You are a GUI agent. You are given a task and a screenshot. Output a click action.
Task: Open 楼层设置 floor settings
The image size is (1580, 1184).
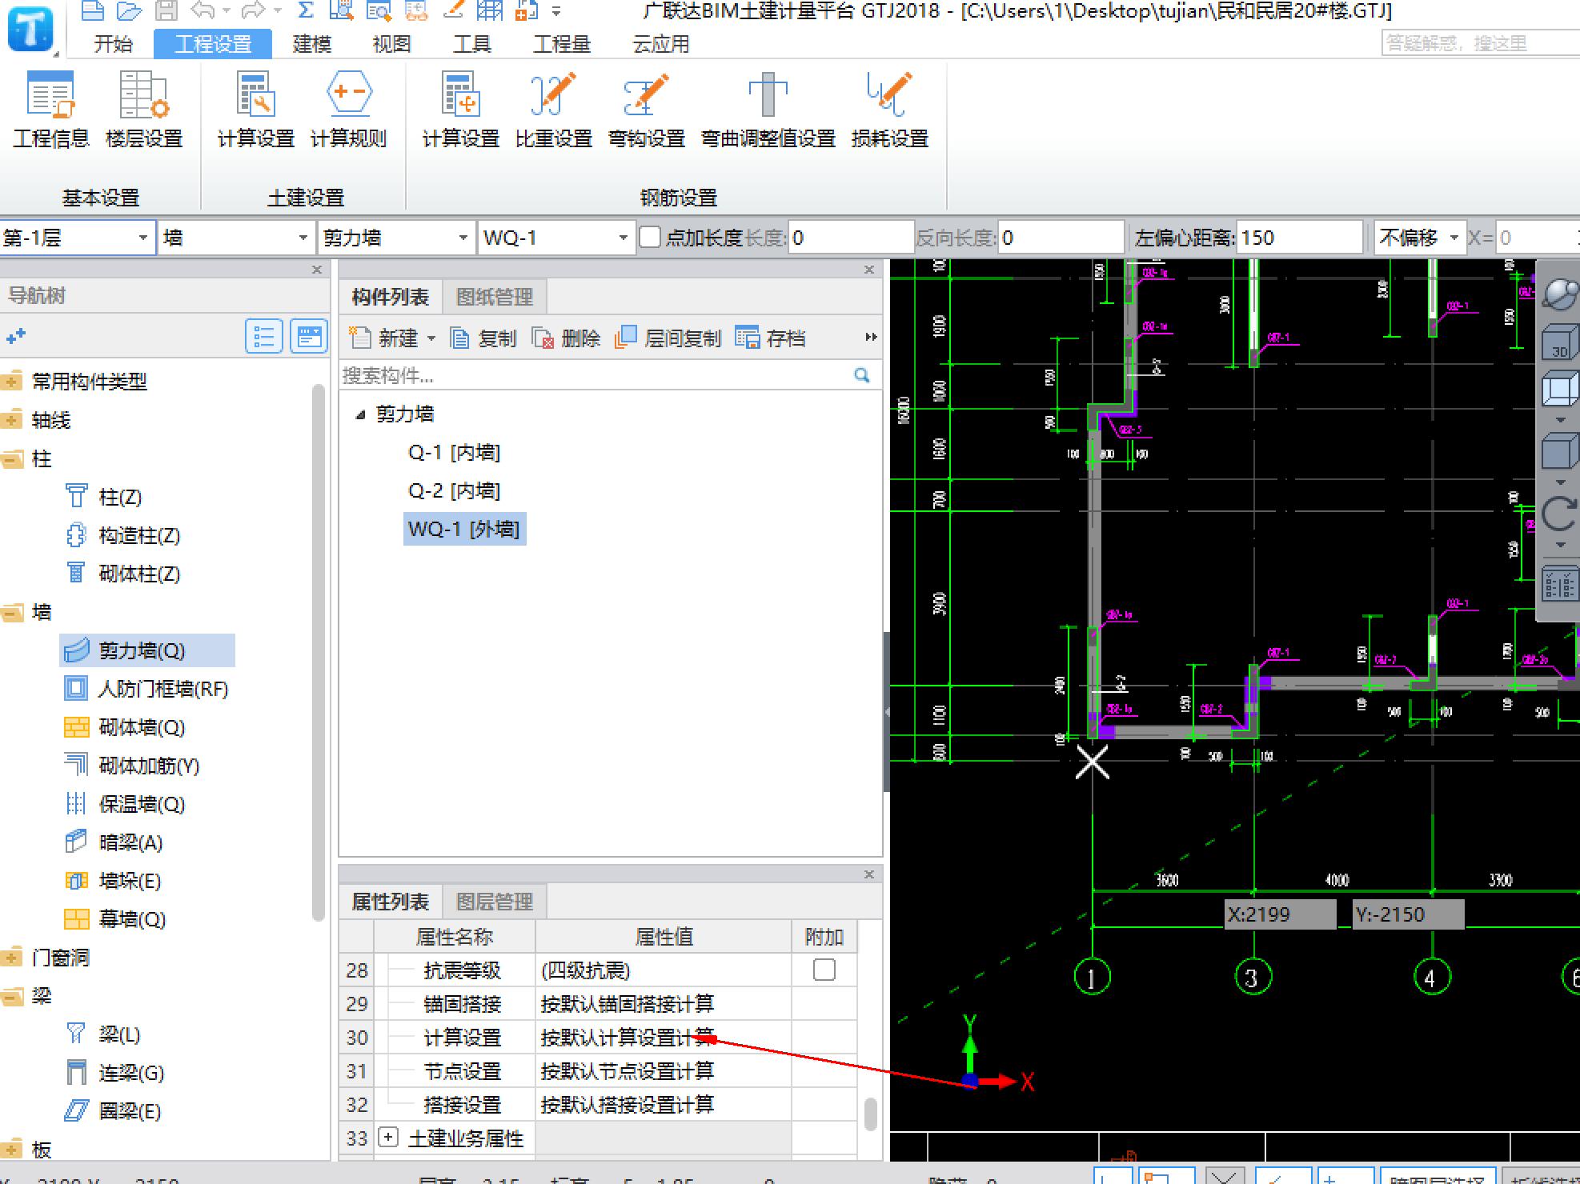click(144, 109)
